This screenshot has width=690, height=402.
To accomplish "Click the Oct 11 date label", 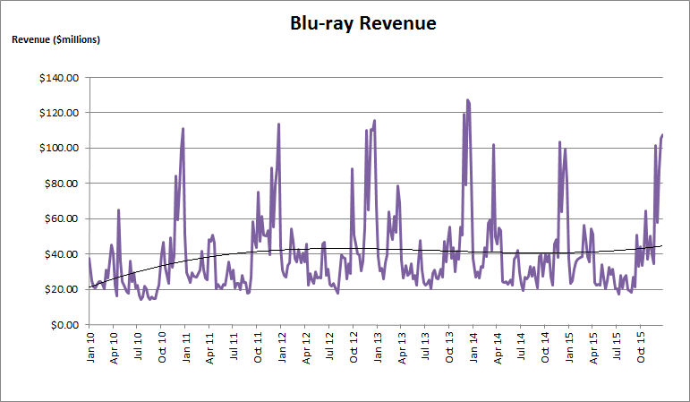I will click(258, 348).
